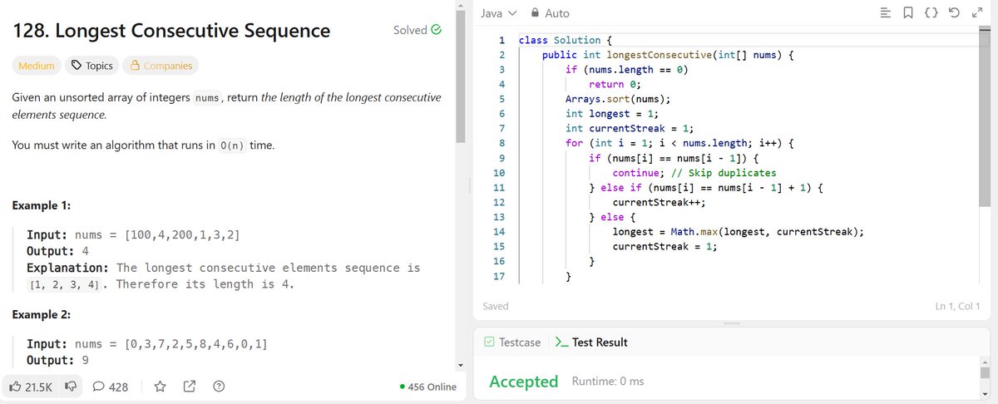Reset code with the undo arrow icon
Screen dimensions: 998x404
pos(956,13)
